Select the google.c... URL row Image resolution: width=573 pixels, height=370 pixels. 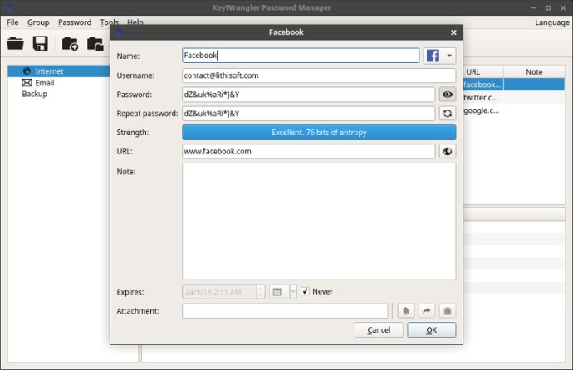point(481,110)
